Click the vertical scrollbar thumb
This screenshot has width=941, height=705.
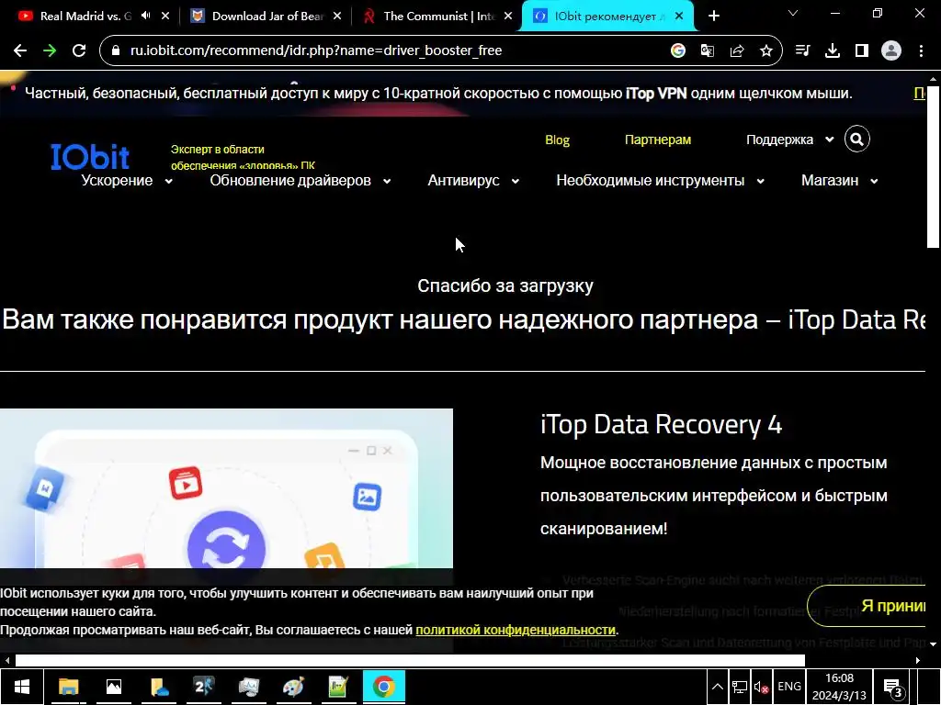click(933, 165)
